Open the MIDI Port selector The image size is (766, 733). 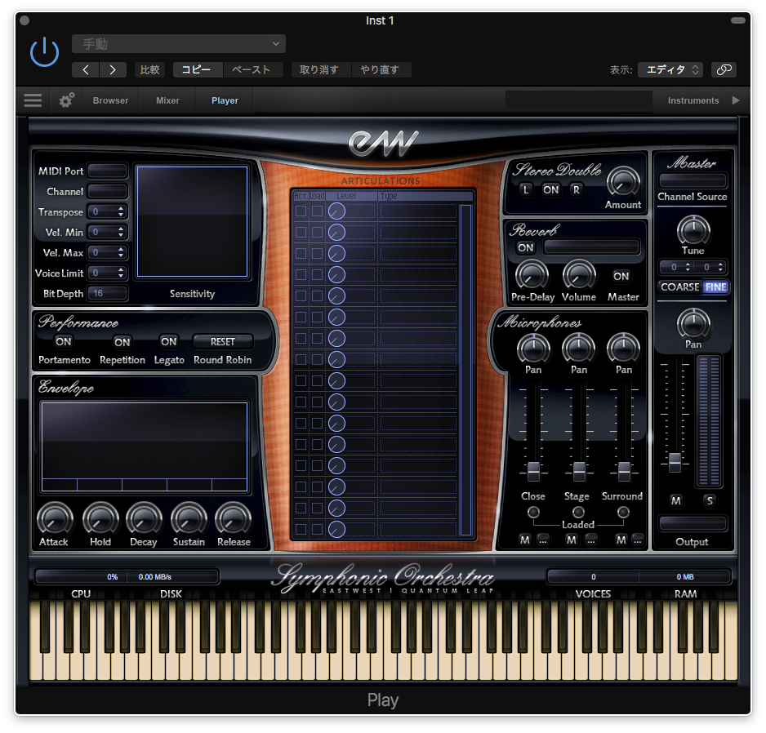pyautogui.click(x=108, y=171)
